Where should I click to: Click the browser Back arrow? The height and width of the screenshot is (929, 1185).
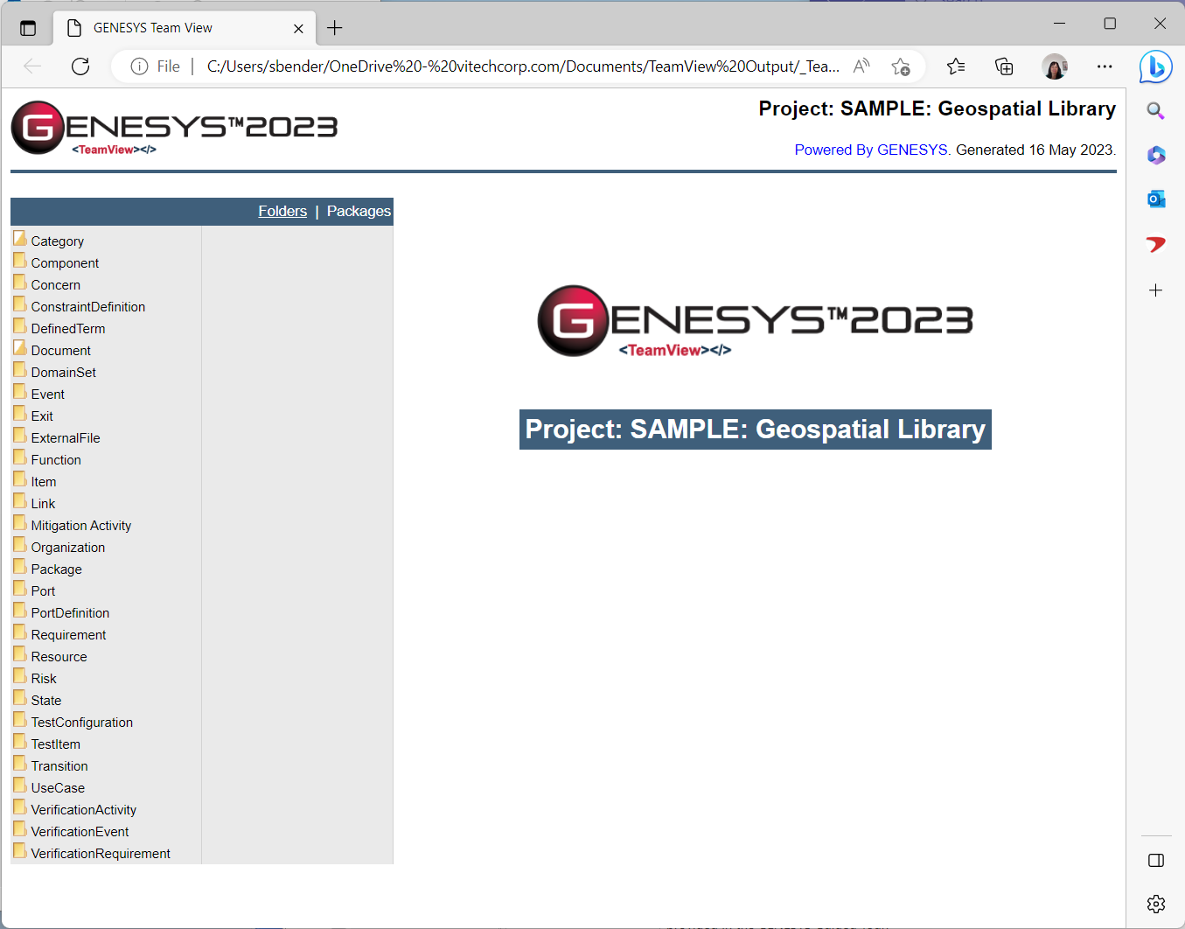[32, 66]
